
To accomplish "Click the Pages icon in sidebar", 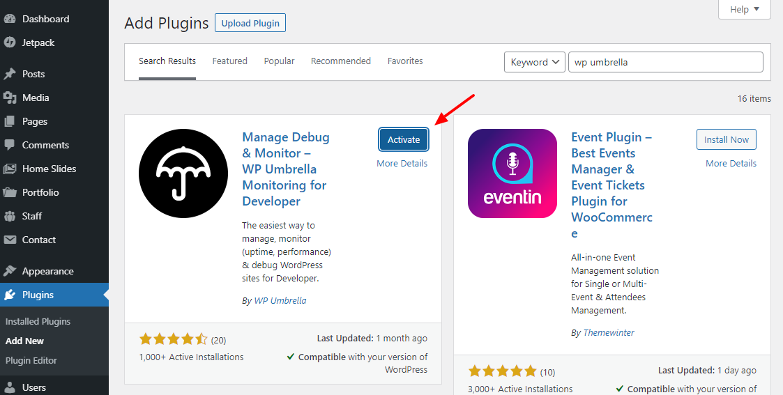I will point(10,121).
